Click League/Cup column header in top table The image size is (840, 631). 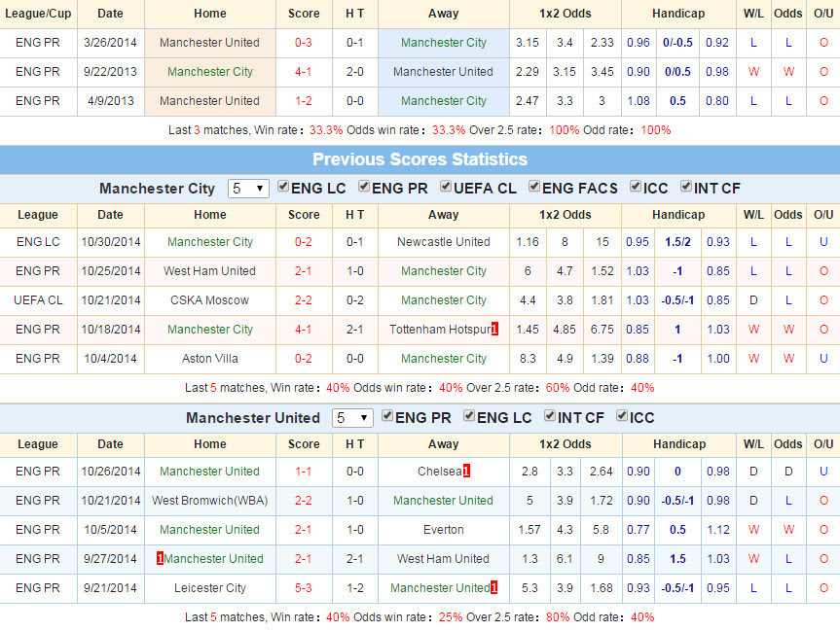point(38,14)
